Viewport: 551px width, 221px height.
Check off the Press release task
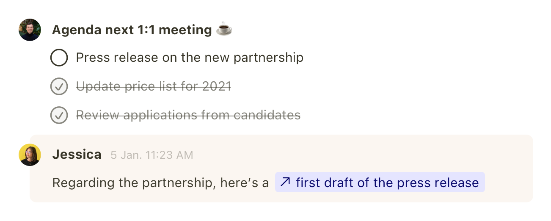click(59, 58)
